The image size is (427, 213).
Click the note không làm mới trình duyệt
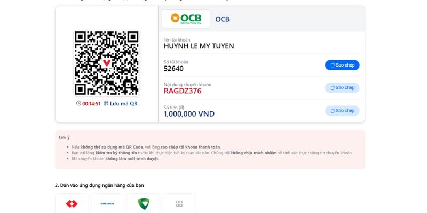[x=115, y=159]
